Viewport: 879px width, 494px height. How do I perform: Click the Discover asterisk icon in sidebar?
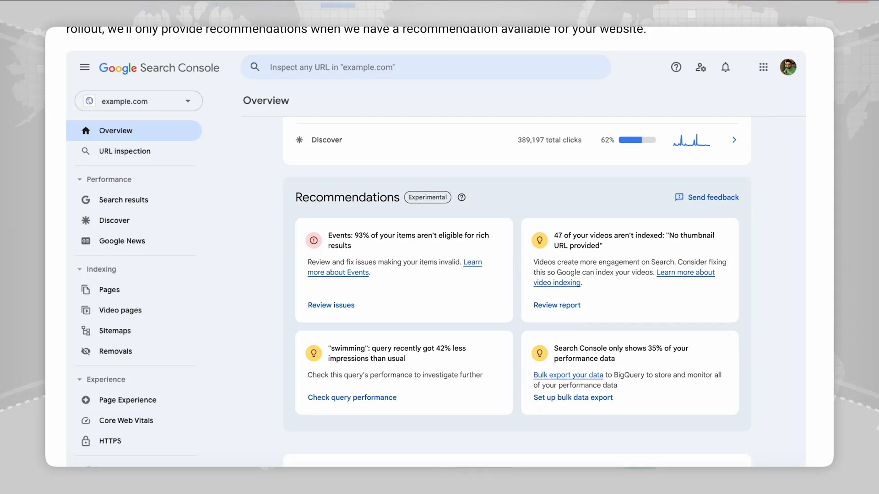86,220
